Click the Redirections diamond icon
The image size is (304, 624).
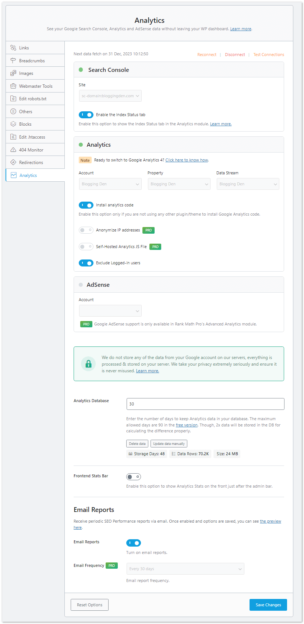point(13,163)
